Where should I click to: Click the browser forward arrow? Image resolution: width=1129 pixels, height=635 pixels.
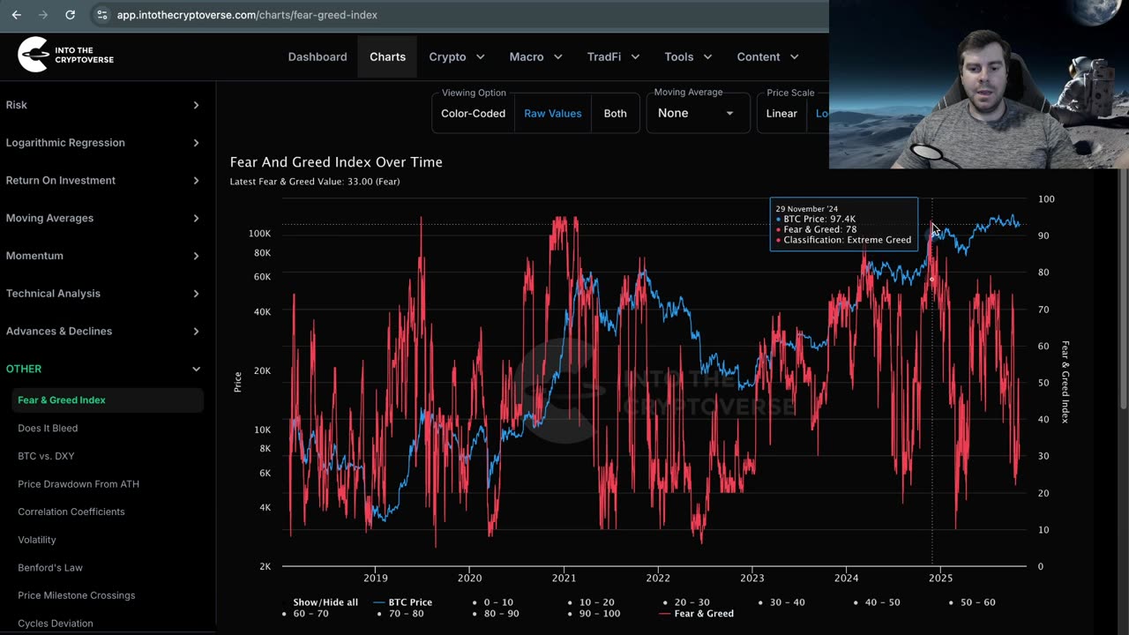pos(43,15)
